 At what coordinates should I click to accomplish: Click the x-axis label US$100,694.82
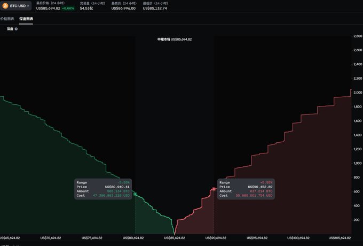tap(298, 238)
